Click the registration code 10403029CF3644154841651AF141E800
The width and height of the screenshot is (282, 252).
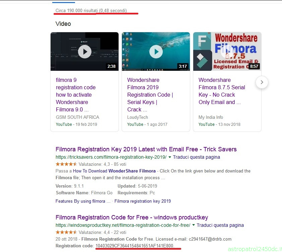pos(135,246)
